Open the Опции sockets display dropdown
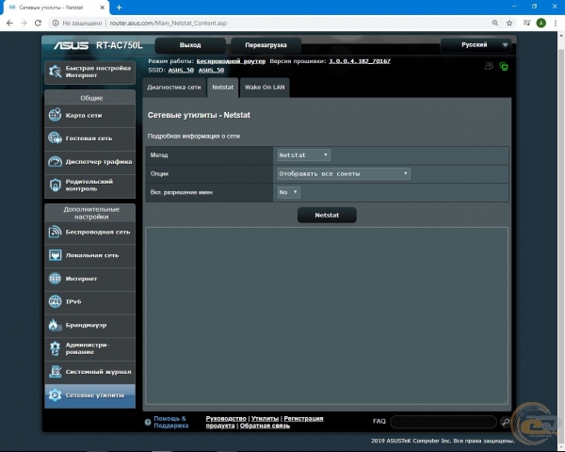The height and width of the screenshot is (452, 565). [344, 173]
